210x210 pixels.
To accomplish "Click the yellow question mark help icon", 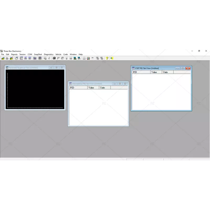I will [x=107, y=58].
